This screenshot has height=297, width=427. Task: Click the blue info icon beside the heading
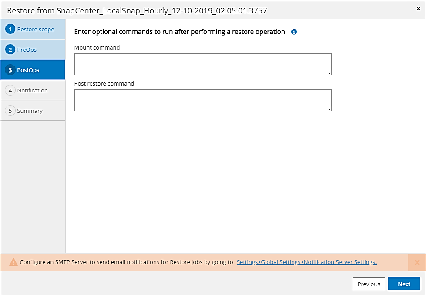coord(294,32)
